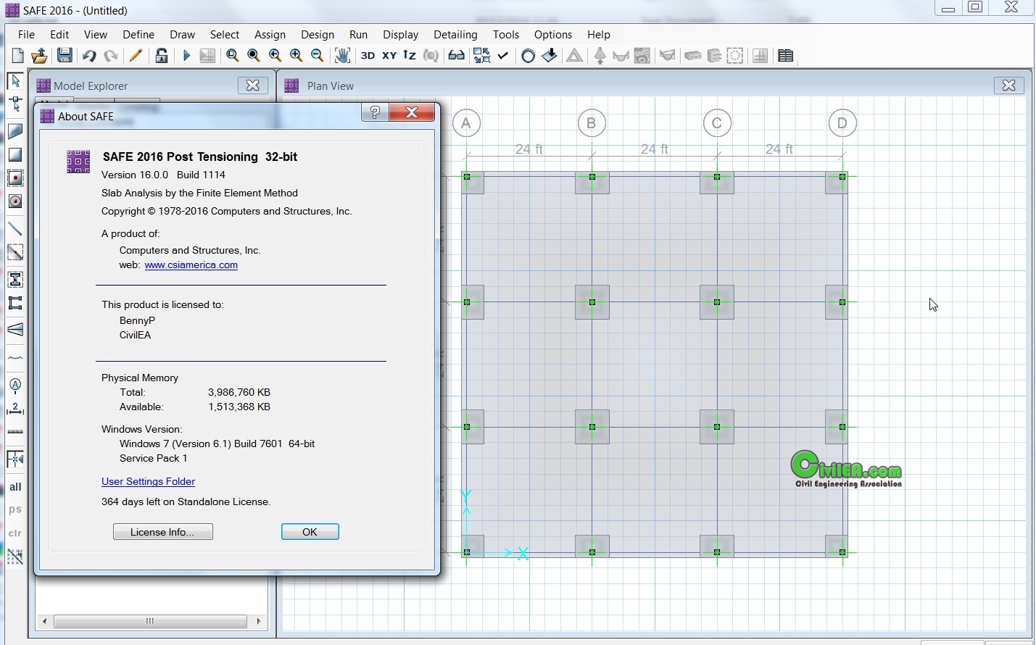This screenshot has height=645, width=1036.
Task: Open the File menu
Action: click(26, 34)
